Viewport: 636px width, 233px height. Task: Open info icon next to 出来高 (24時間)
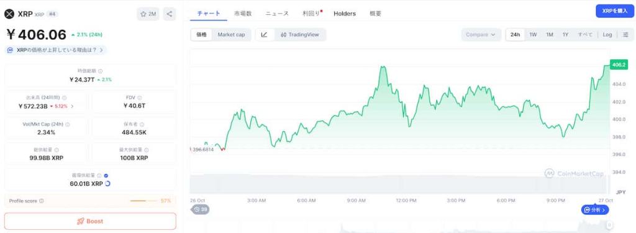(65, 98)
